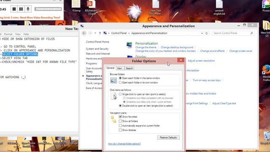Viewport: 270px width, 152px height.
Task: Open unravel english.txt desktop file
Action: pos(219,7)
